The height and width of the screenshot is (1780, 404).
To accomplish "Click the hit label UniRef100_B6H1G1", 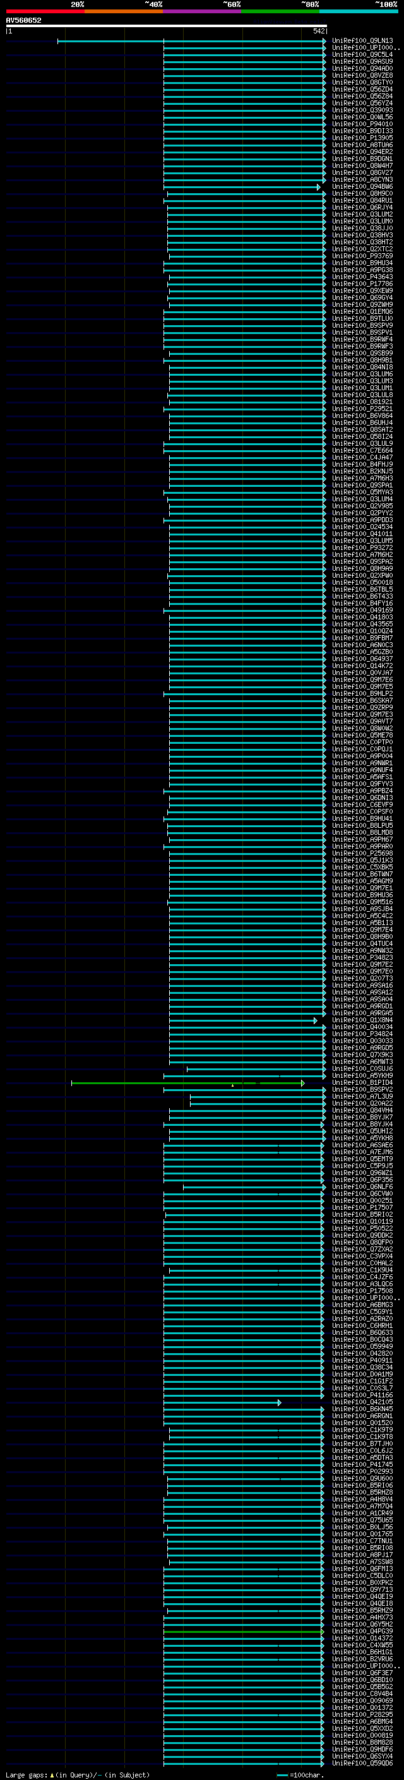I will point(362,1652).
